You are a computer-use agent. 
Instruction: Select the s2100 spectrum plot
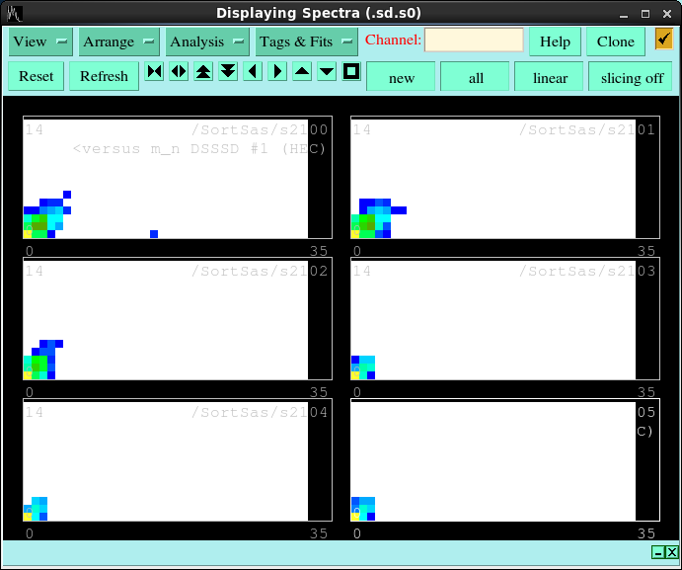pos(178,177)
